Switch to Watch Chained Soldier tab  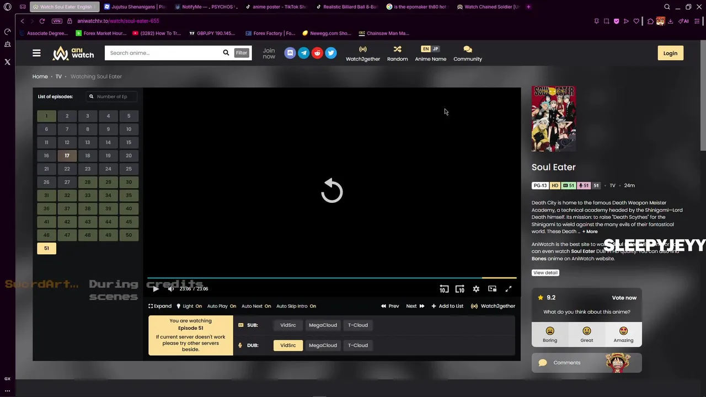[488, 7]
